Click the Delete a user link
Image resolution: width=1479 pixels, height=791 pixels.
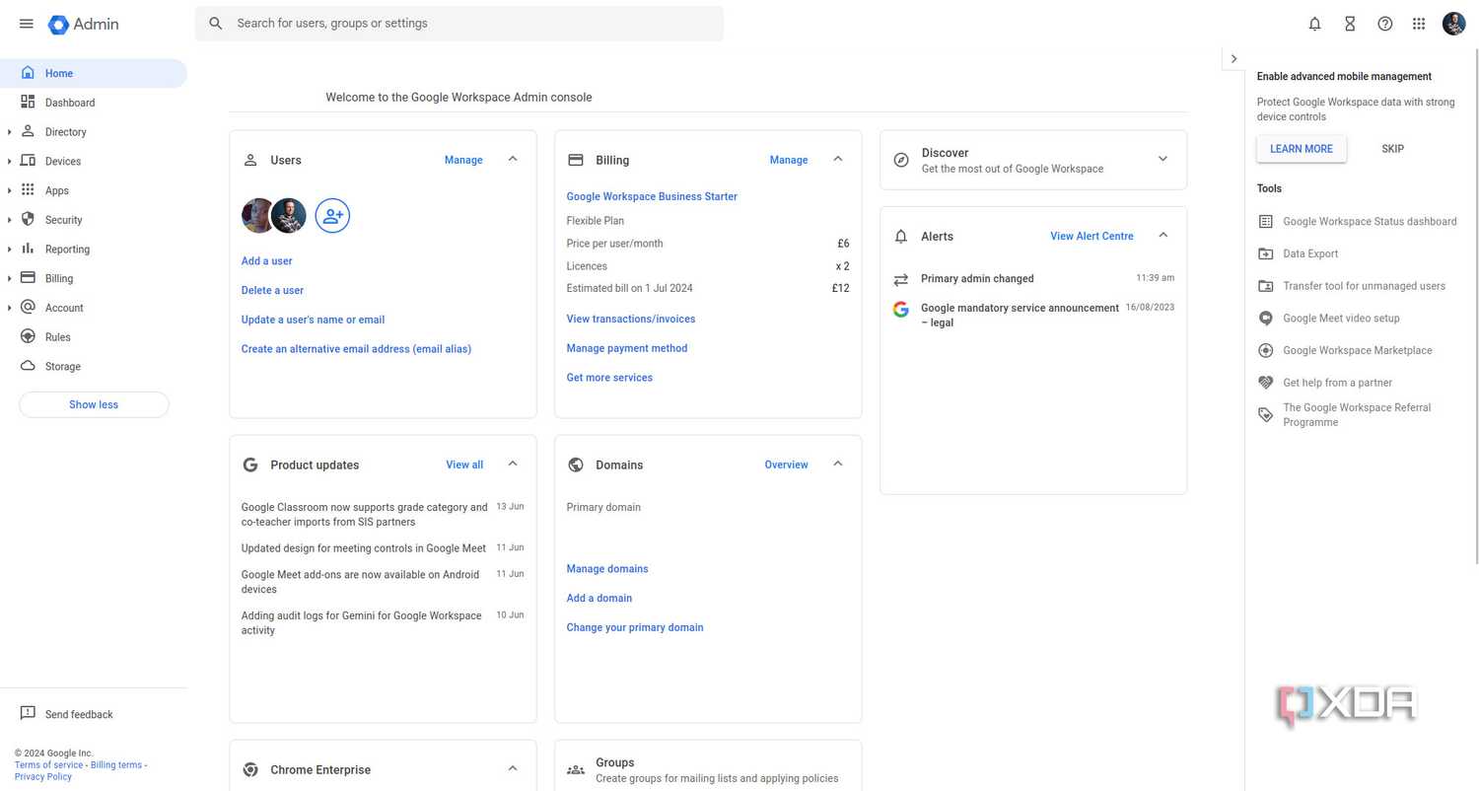[272, 290]
